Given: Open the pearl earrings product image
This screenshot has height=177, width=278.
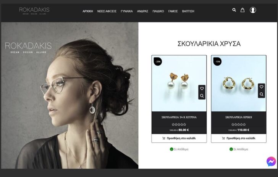Looking at the screenshot, I should [179, 83].
